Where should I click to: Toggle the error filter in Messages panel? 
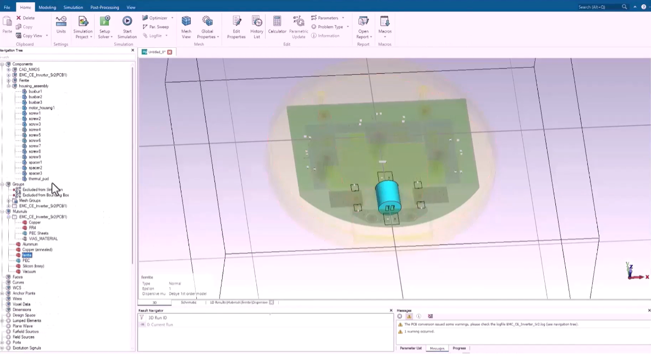(x=400, y=316)
